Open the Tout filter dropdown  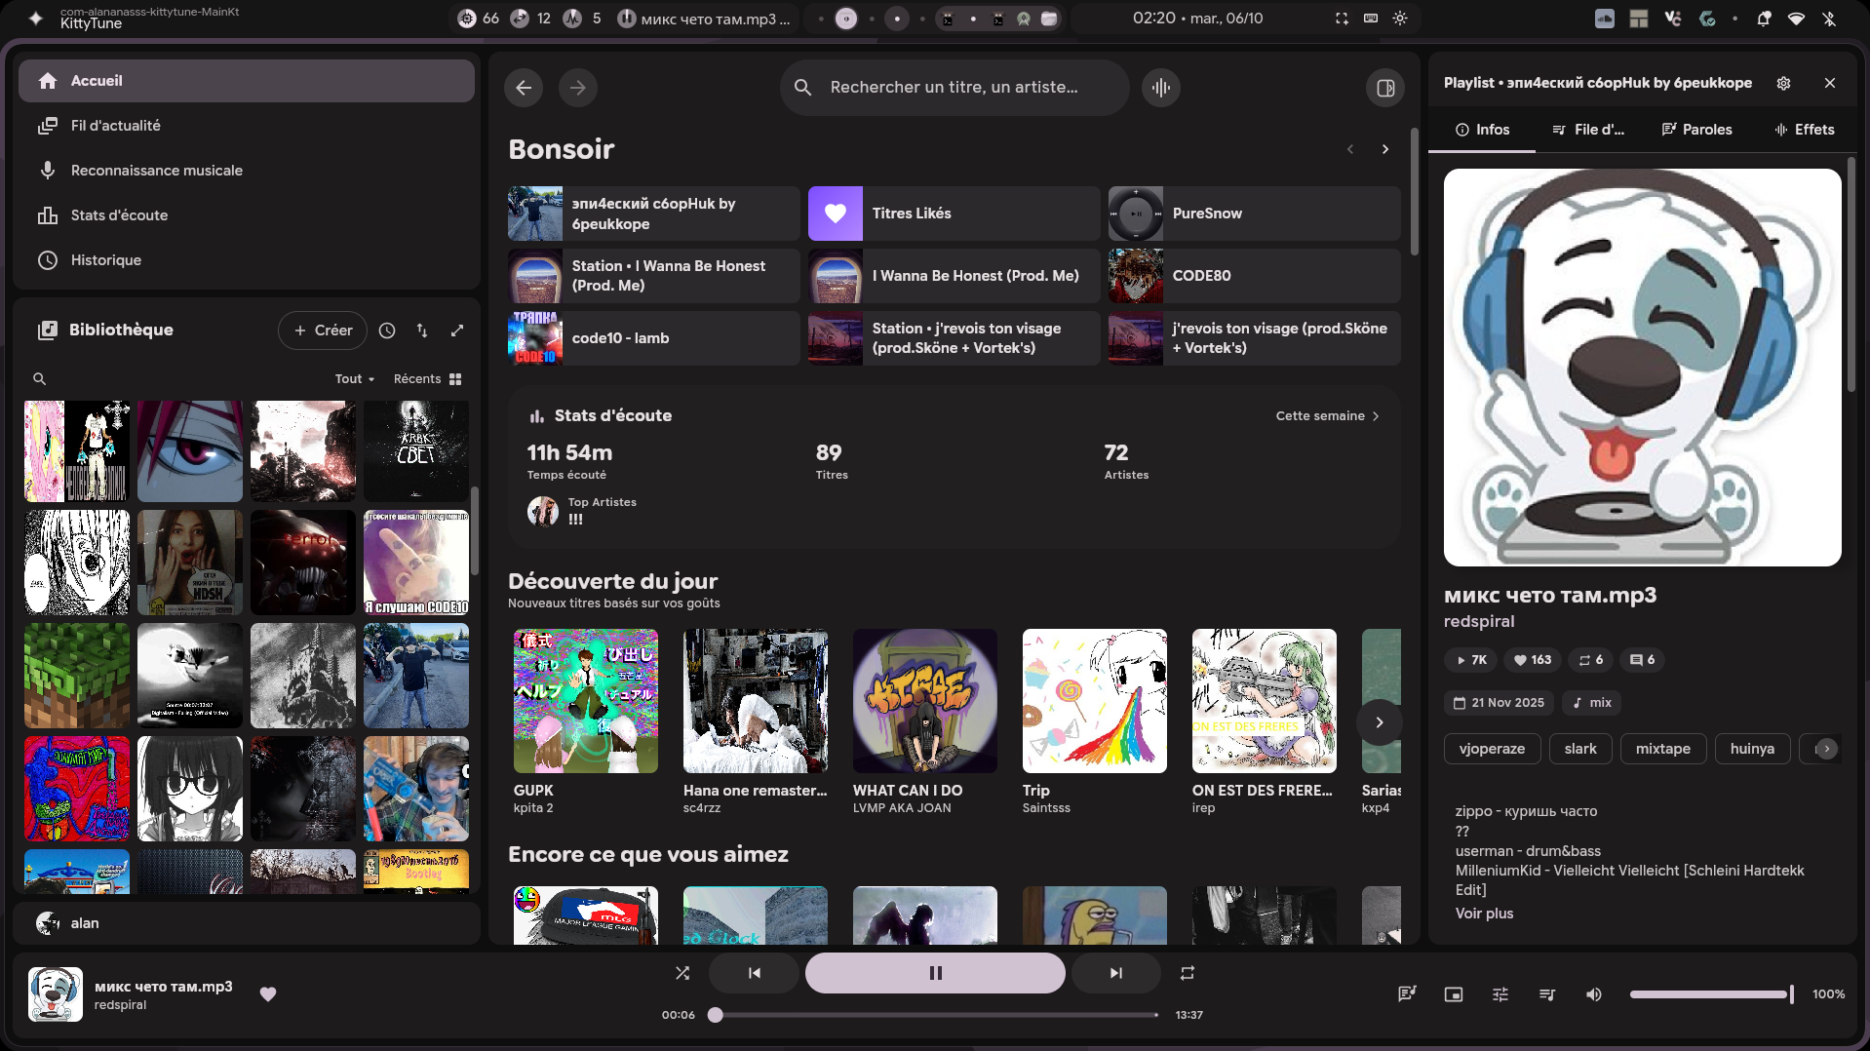[x=355, y=379]
